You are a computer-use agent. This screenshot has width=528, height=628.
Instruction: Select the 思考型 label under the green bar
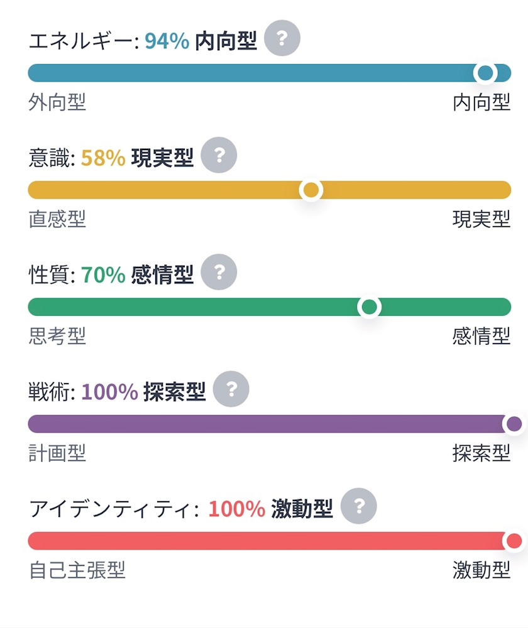[x=57, y=337]
